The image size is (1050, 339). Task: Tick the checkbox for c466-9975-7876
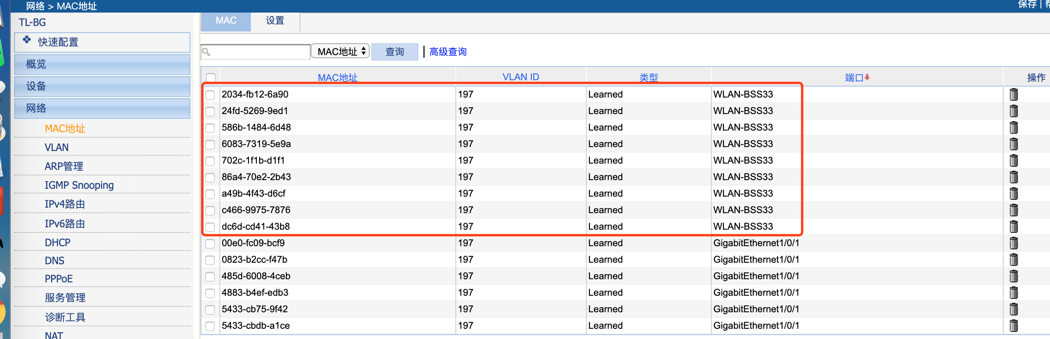pos(210,211)
